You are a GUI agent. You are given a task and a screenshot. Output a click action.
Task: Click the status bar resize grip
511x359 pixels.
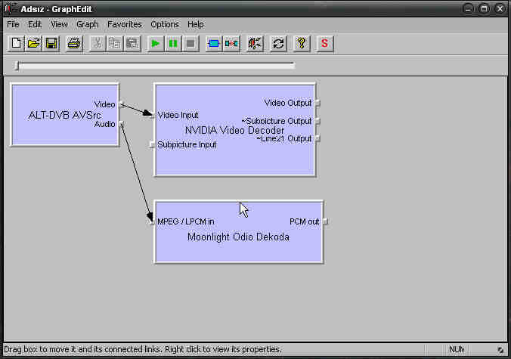point(500,350)
